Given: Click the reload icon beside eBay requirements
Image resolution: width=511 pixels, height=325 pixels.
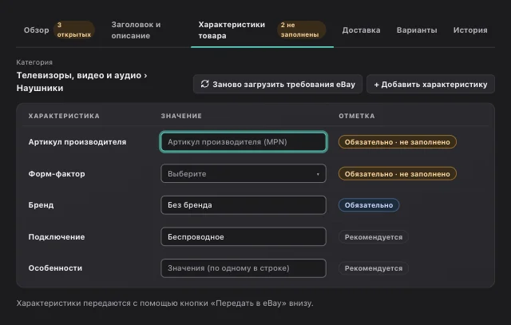Looking at the screenshot, I should (x=204, y=84).
